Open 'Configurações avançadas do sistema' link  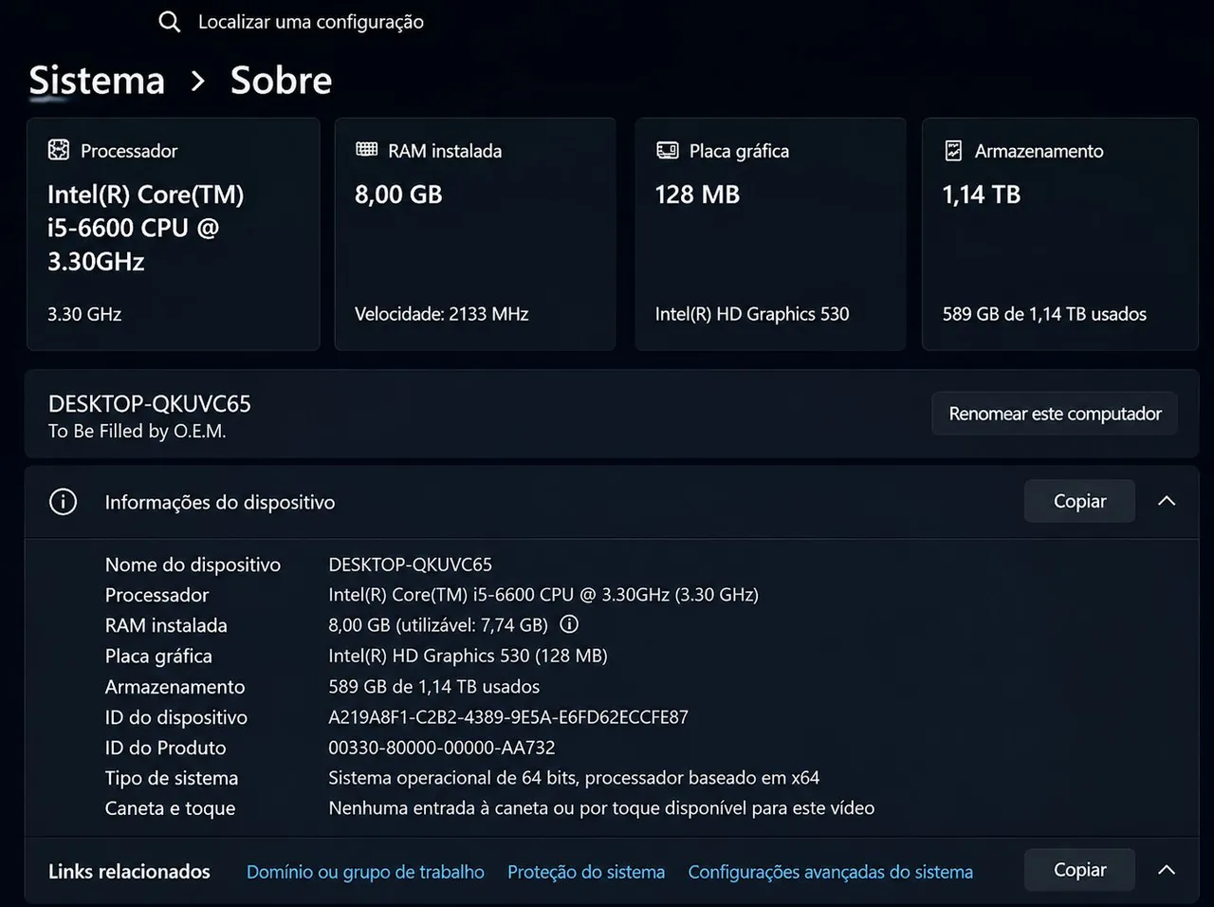coord(831,872)
